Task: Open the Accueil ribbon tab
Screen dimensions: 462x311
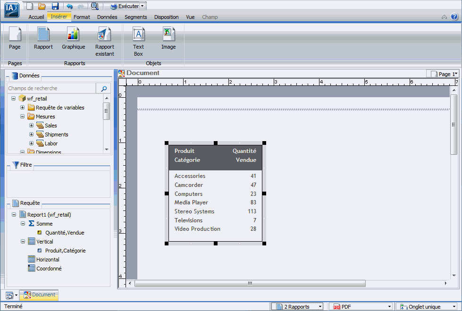Action: (36, 17)
